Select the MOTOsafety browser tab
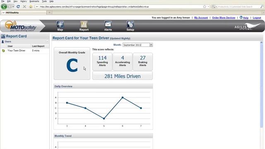 pyautogui.click(x=23, y=12)
